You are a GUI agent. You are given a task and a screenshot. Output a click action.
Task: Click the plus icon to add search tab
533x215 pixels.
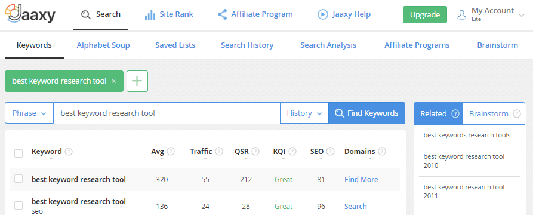137,81
